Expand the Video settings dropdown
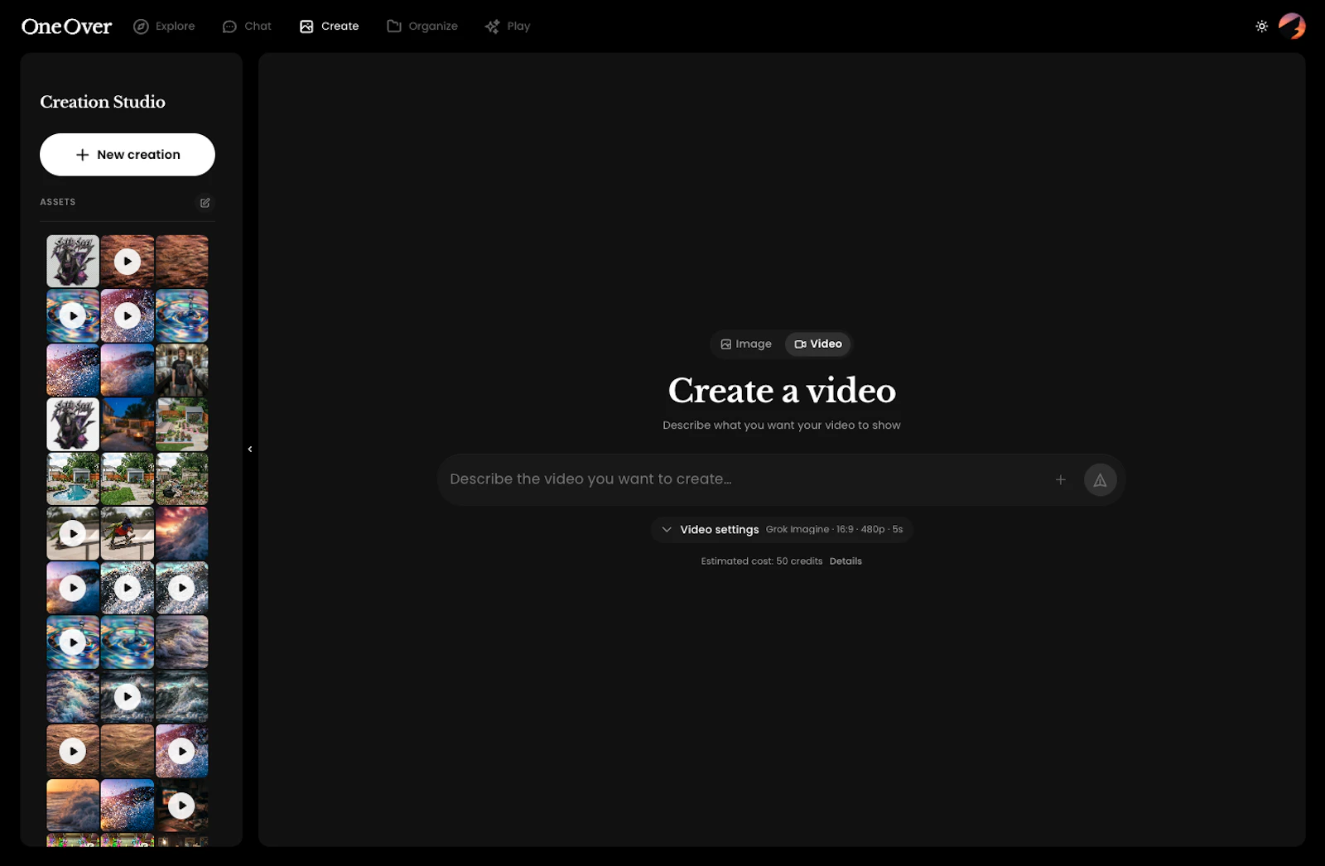The height and width of the screenshot is (866, 1325). [x=782, y=530]
